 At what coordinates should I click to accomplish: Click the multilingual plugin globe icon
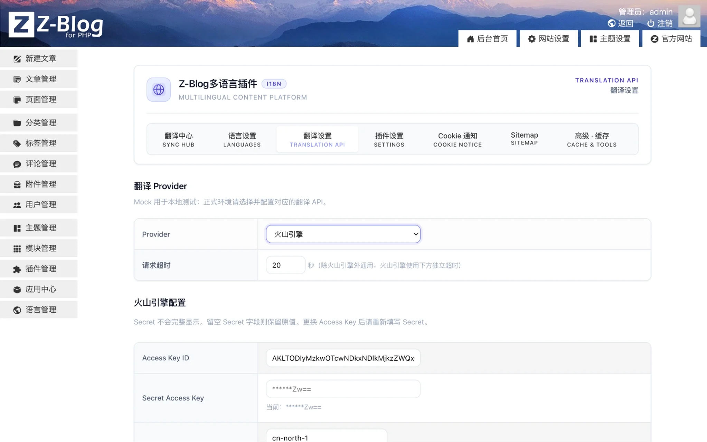tap(159, 90)
